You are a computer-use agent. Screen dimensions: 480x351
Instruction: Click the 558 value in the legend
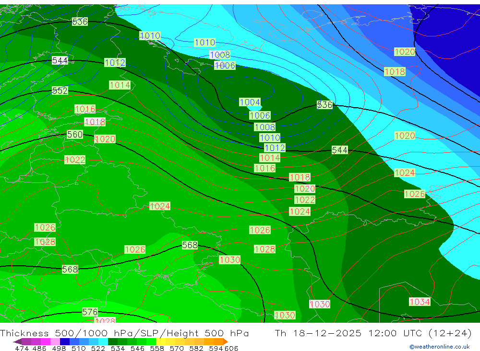[x=157, y=348]
